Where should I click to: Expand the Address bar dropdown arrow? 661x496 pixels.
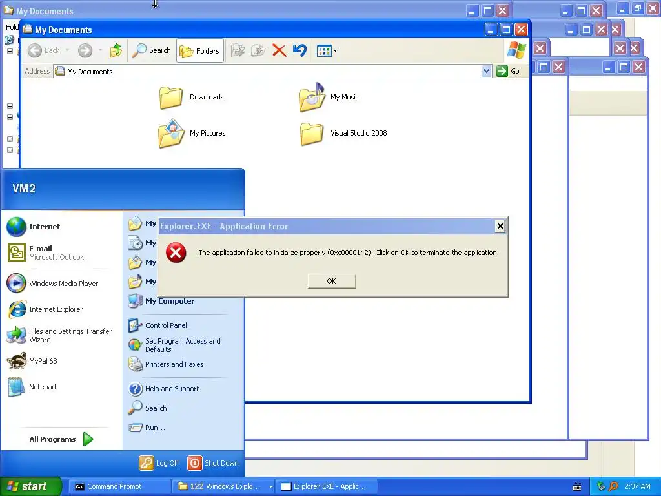pos(486,71)
